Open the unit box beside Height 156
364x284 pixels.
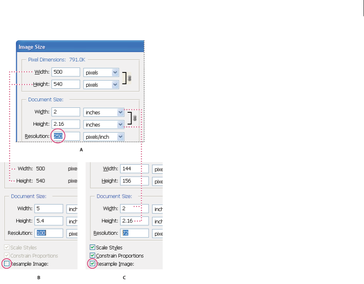[x=158, y=181]
